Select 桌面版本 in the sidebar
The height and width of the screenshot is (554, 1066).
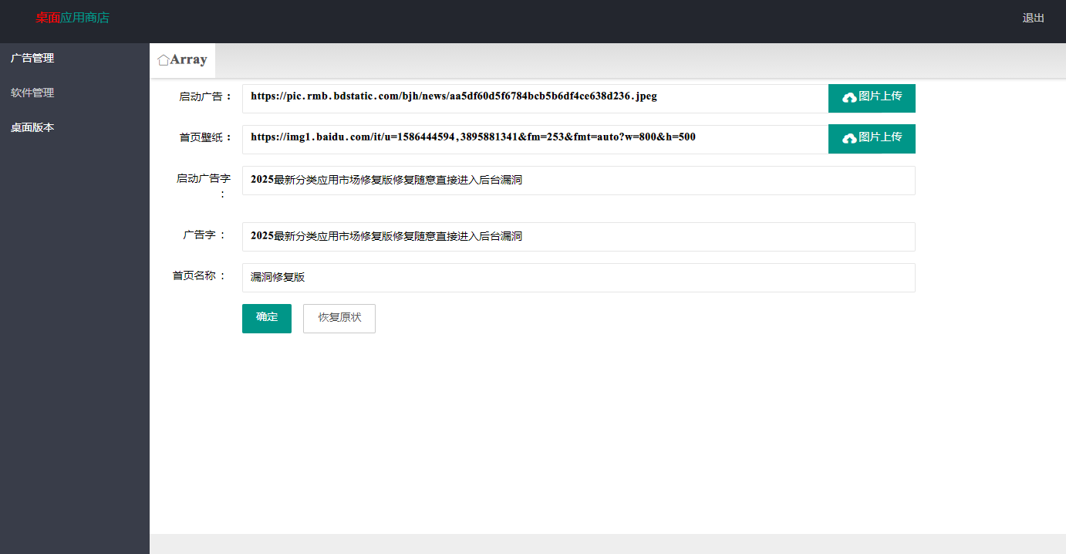pyautogui.click(x=32, y=127)
